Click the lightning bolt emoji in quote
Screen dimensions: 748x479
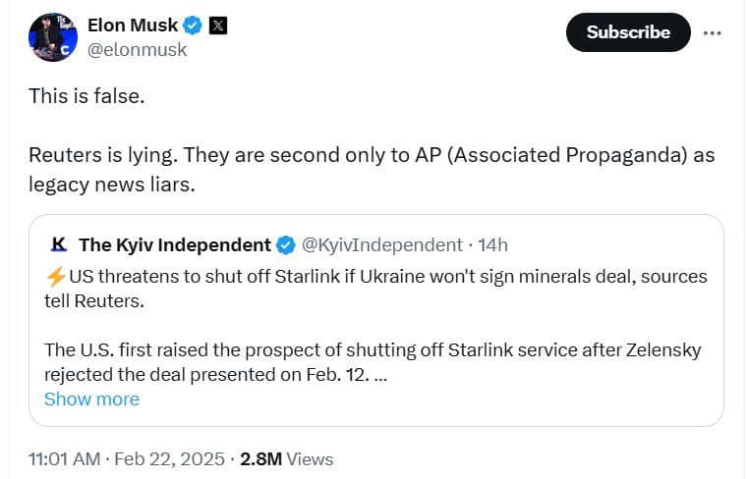click(55, 277)
